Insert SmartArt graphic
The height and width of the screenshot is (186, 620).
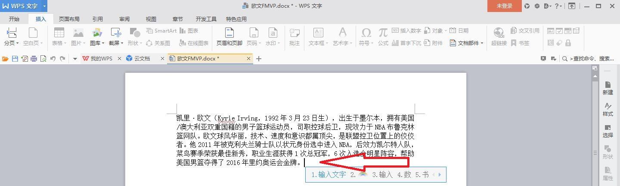161,31
